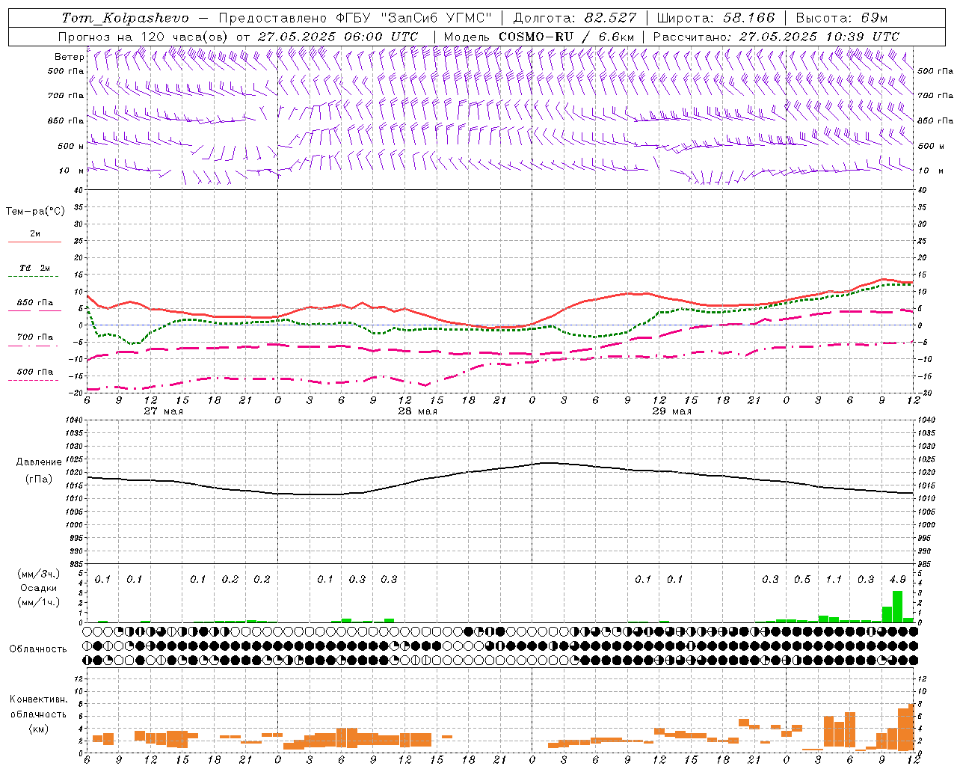Click the '(мм/1ч.)' precipitation unit label

click(x=38, y=602)
